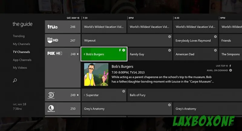Click on-demand icon on Everybody Loves Raymond
242x131 pixels.
215,37
